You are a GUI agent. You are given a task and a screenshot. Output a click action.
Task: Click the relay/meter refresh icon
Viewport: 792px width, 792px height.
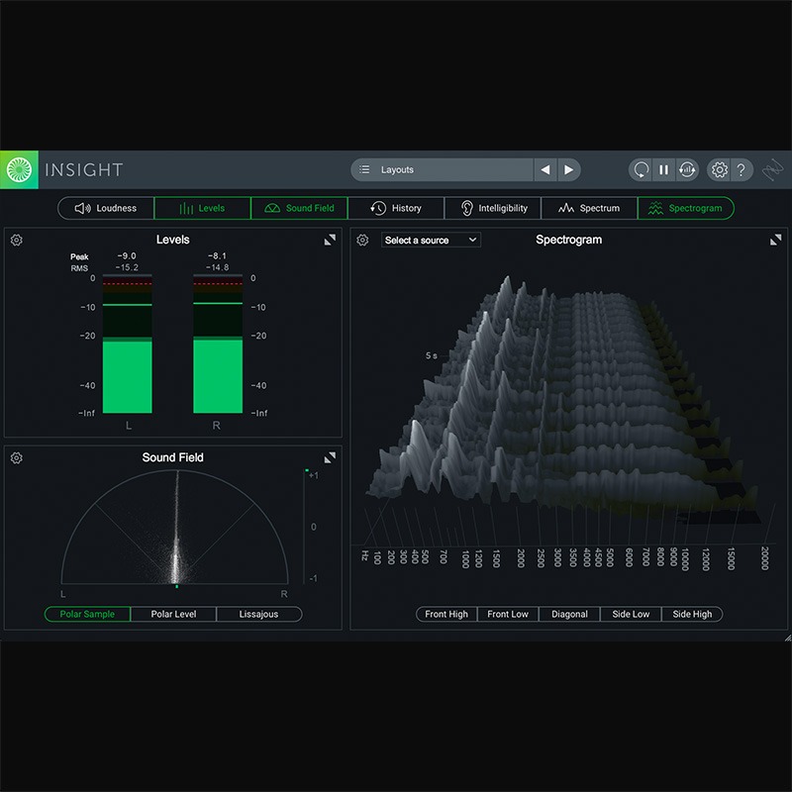click(x=687, y=169)
